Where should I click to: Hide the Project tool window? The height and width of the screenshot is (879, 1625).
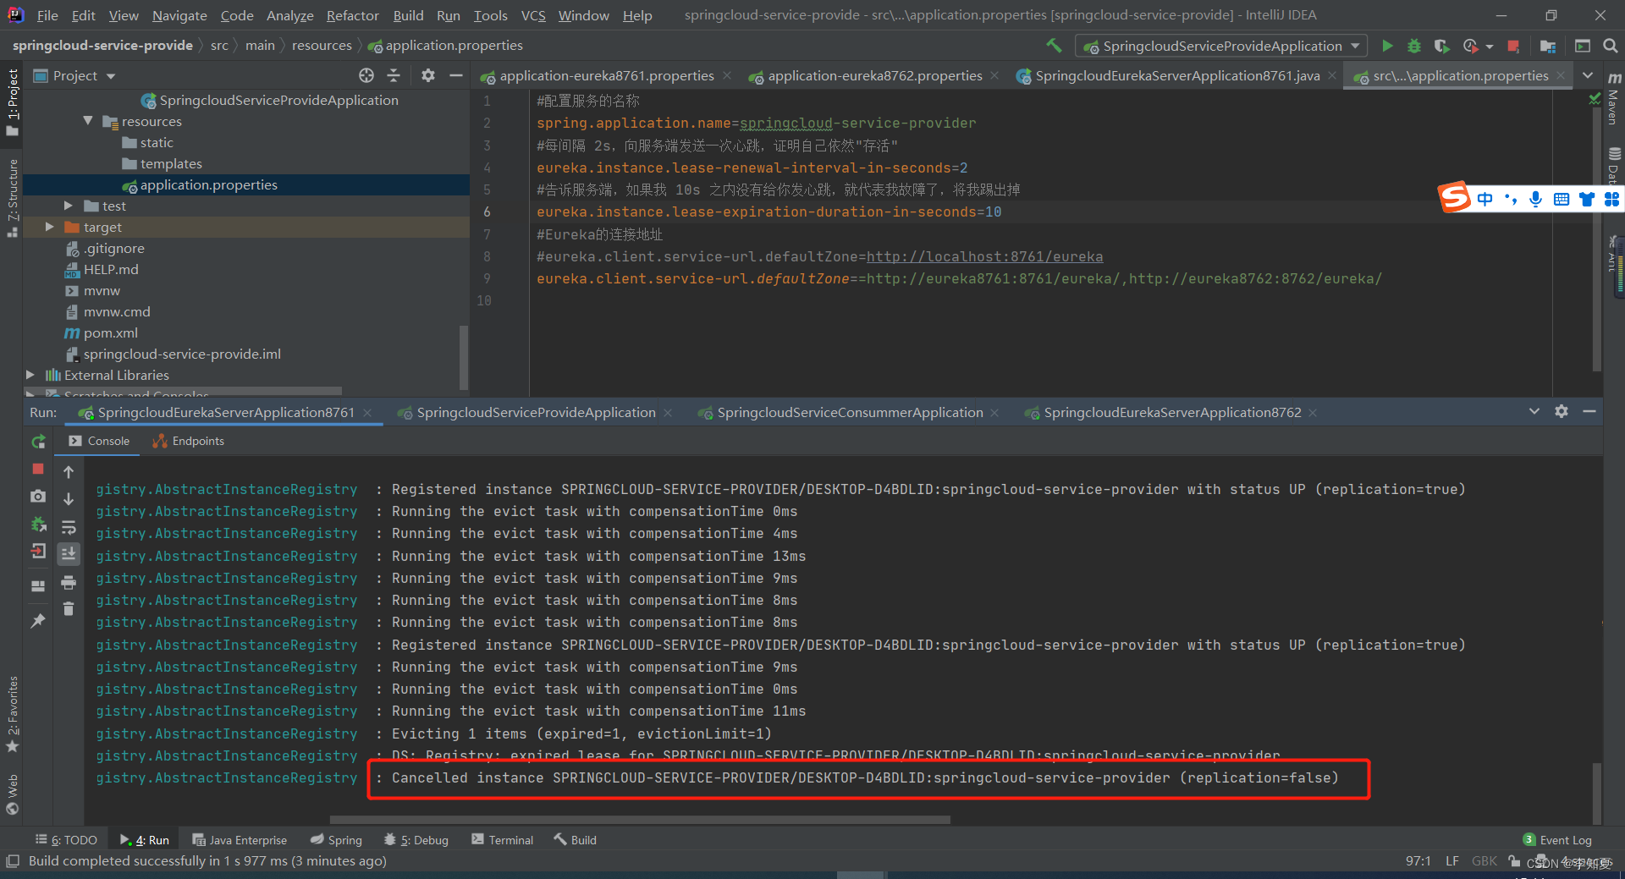pos(456,75)
